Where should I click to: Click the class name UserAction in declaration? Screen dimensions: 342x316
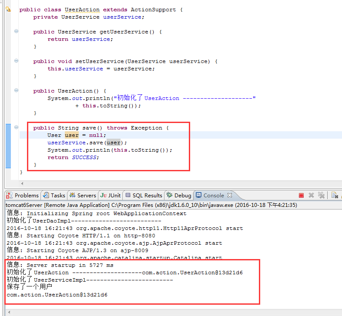click(82, 10)
